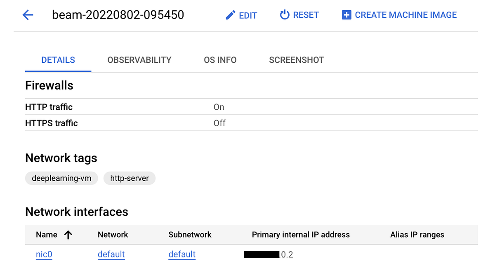Open the nic0 network interface
495x269 pixels.
pyautogui.click(x=44, y=255)
